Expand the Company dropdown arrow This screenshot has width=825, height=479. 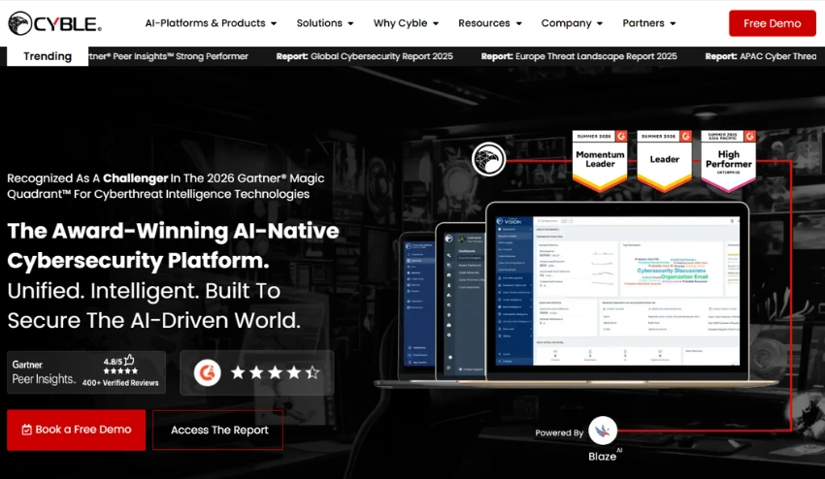[x=600, y=23]
